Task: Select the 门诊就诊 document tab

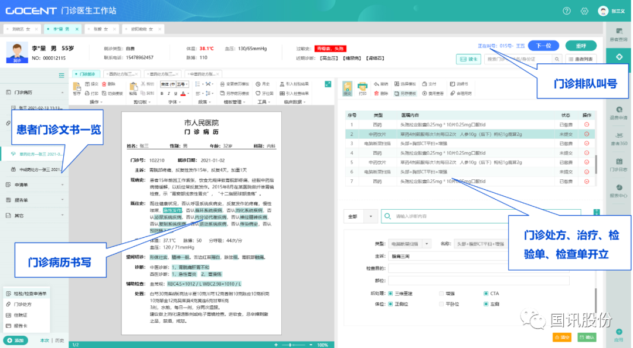Action: click(86, 74)
